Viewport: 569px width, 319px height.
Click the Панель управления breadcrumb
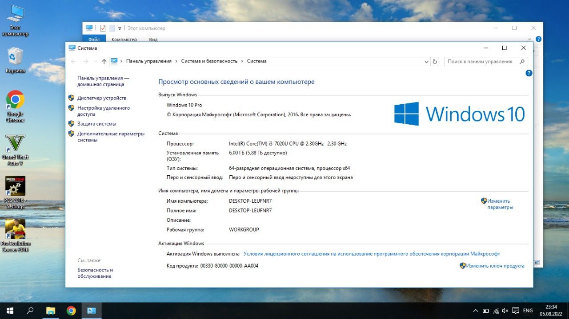coord(148,61)
